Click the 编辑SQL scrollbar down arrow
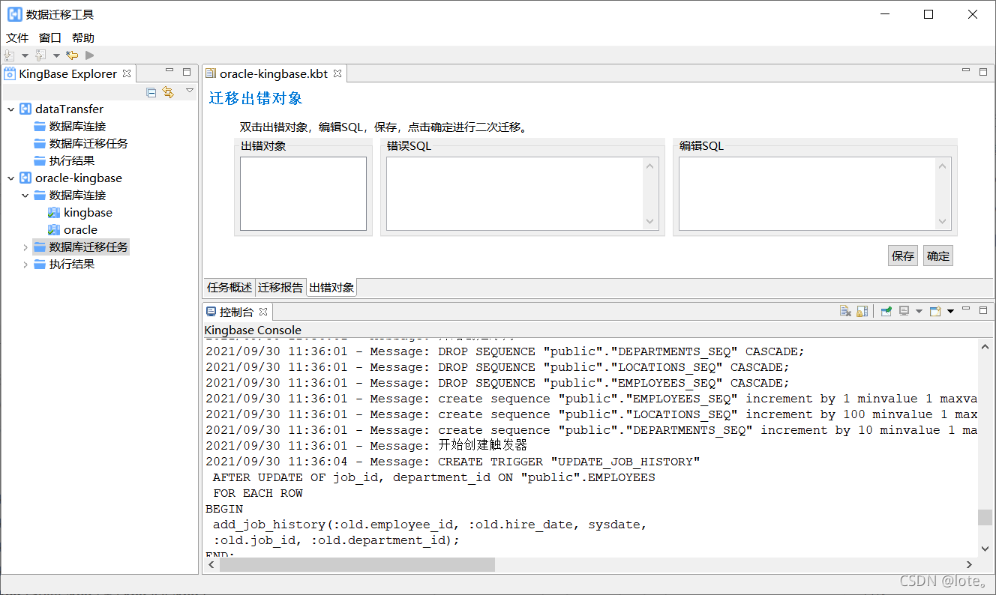This screenshot has height=595, width=996. [943, 222]
